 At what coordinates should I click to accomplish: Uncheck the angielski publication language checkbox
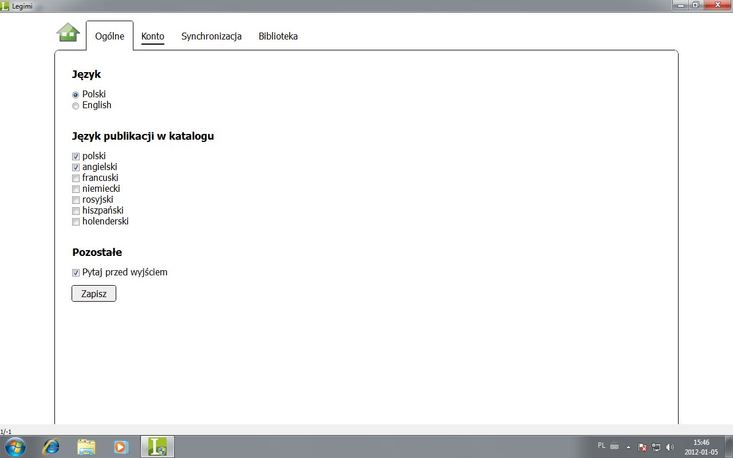tap(76, 167)
